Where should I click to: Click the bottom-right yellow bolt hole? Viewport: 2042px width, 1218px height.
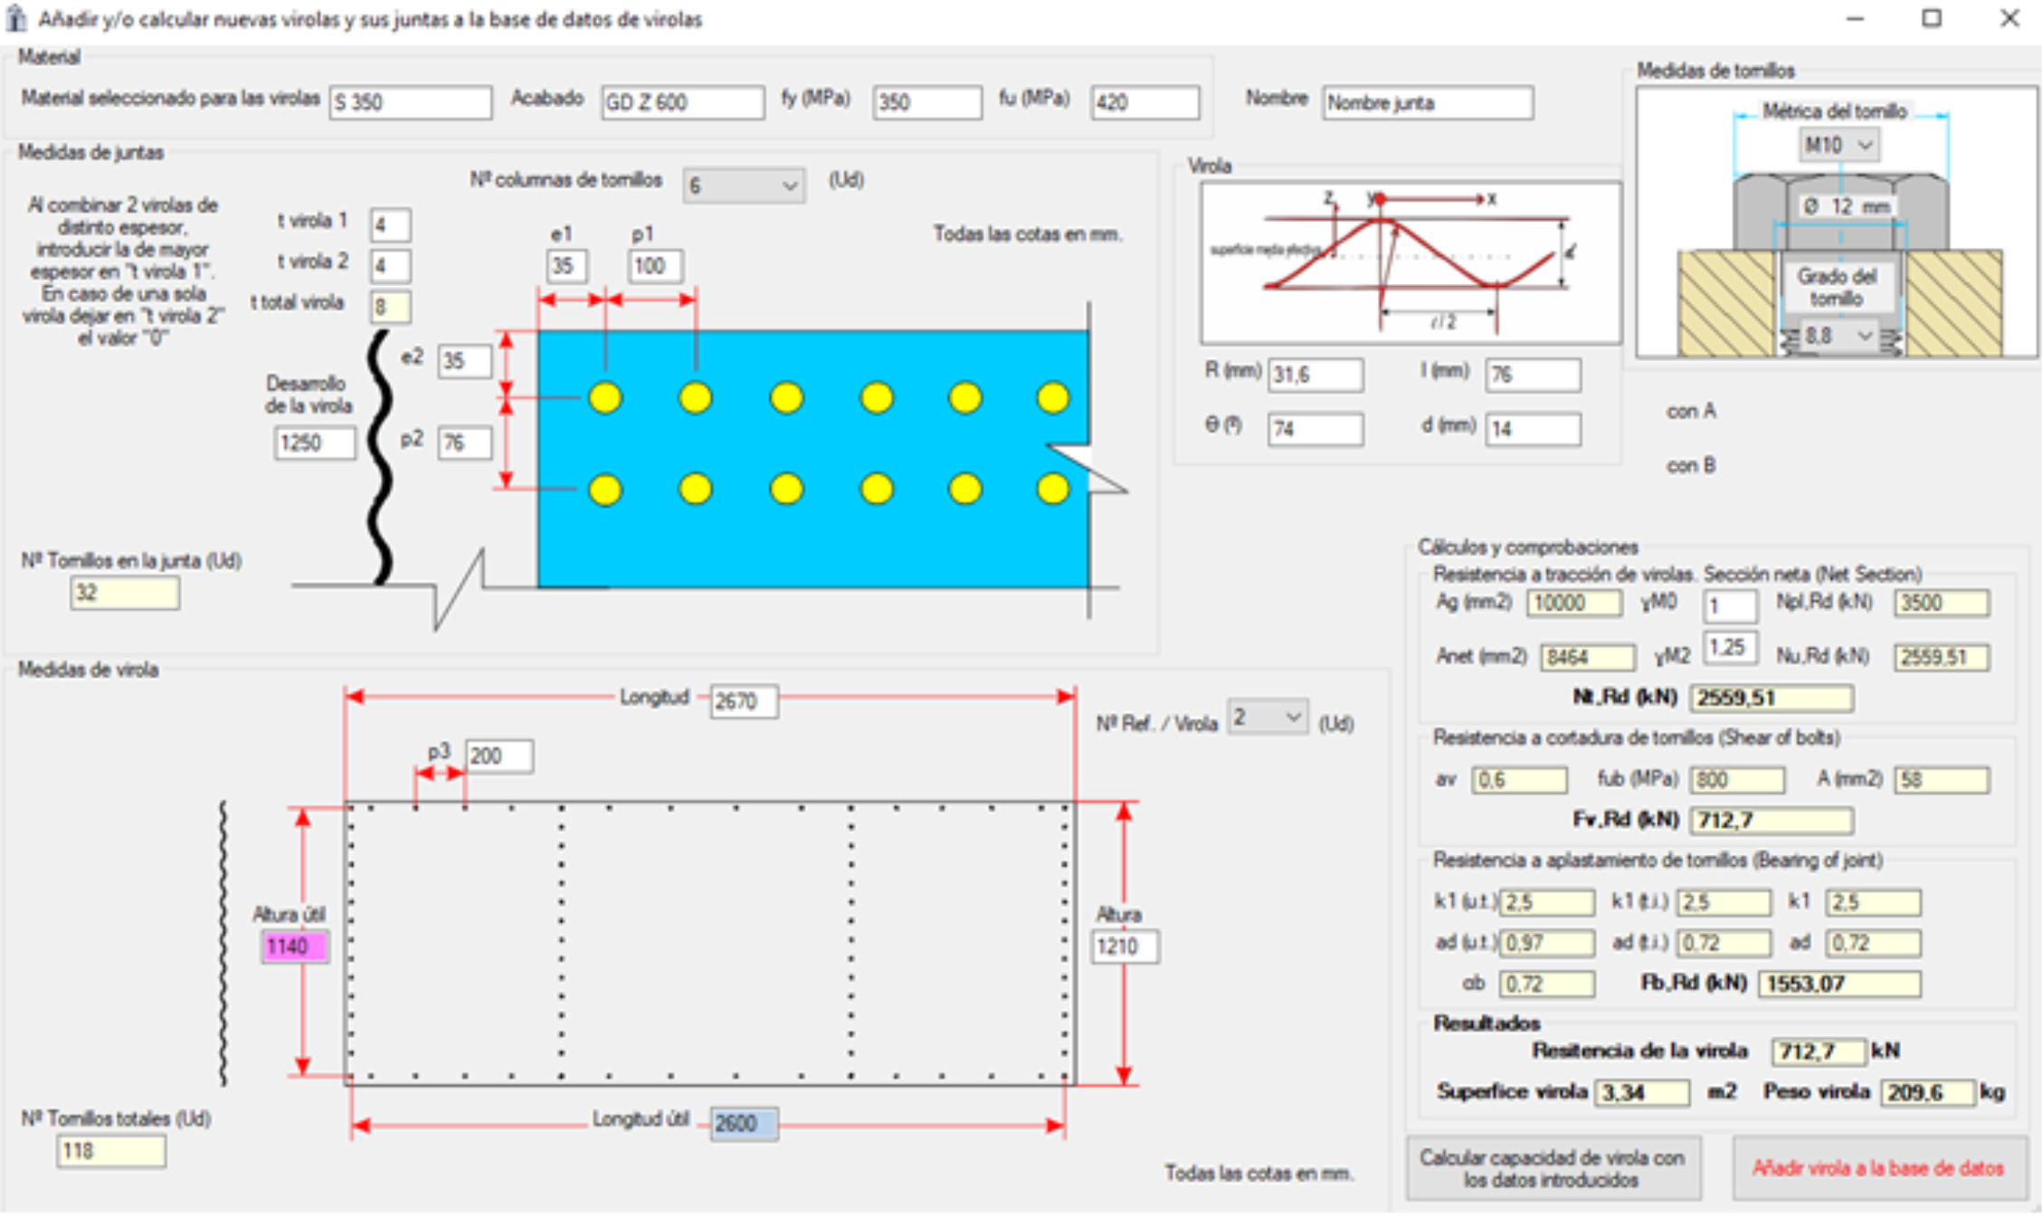(x=1052, y=490)
